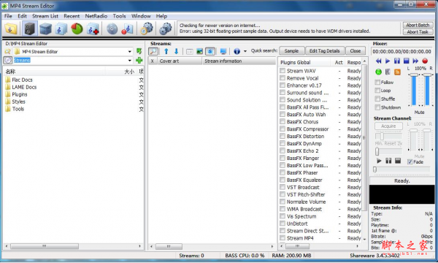Check the VST Pitch-Shifter plugin checkbox
Viewport: 438px width, 263px height.
[x=283, y=194]
